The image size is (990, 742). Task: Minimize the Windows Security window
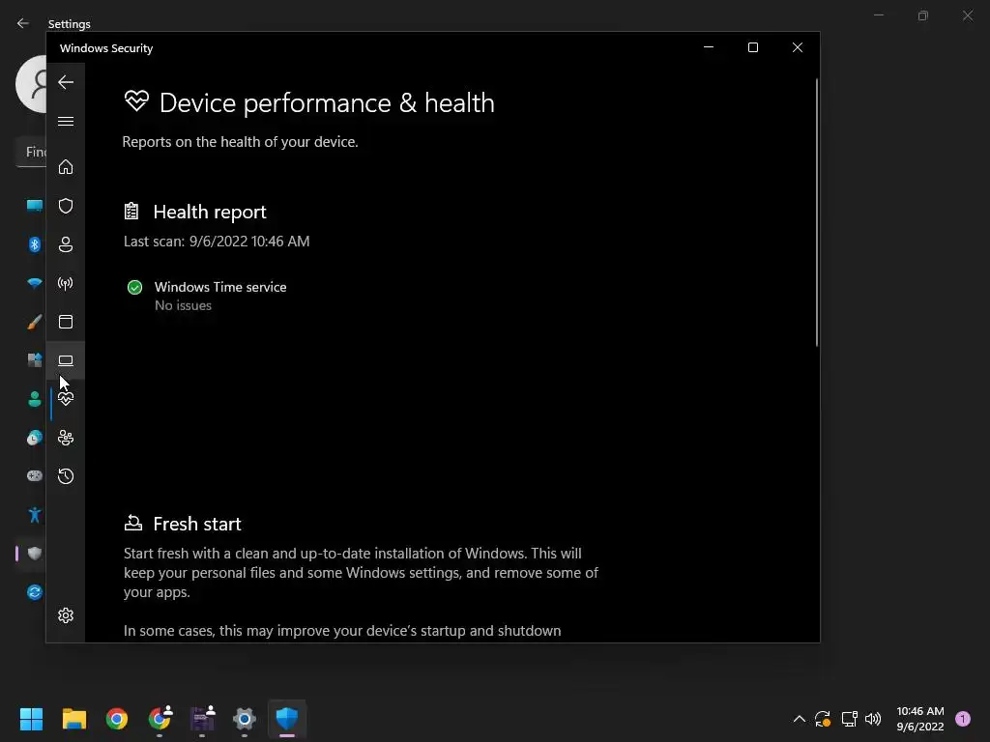pos(709,47)
